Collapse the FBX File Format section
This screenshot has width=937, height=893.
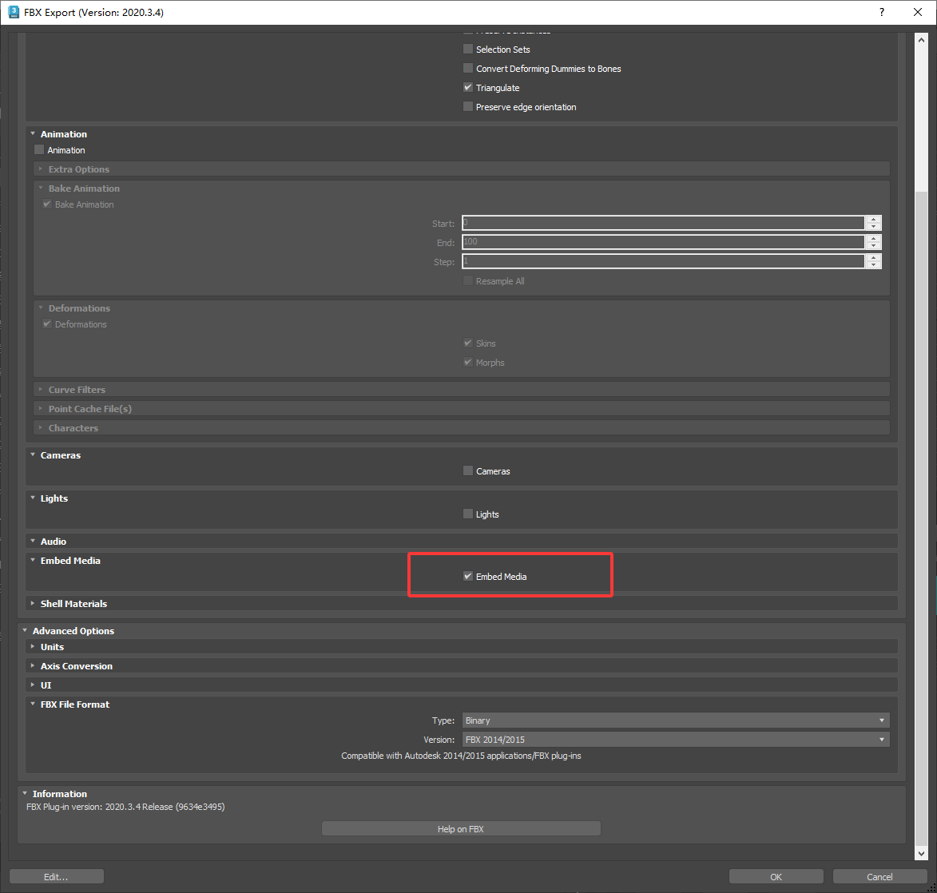click(x=33, y=704)
